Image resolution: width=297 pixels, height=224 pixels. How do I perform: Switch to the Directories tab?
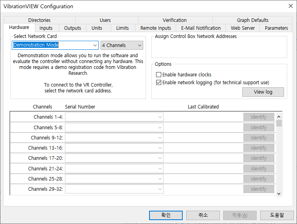pyautogui.click(x=40, y=20)
